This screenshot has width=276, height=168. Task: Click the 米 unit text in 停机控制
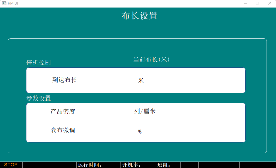[141, 81]
